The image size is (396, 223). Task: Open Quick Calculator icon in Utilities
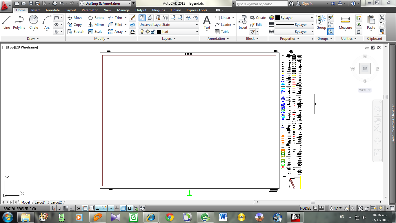coord(359,32)
